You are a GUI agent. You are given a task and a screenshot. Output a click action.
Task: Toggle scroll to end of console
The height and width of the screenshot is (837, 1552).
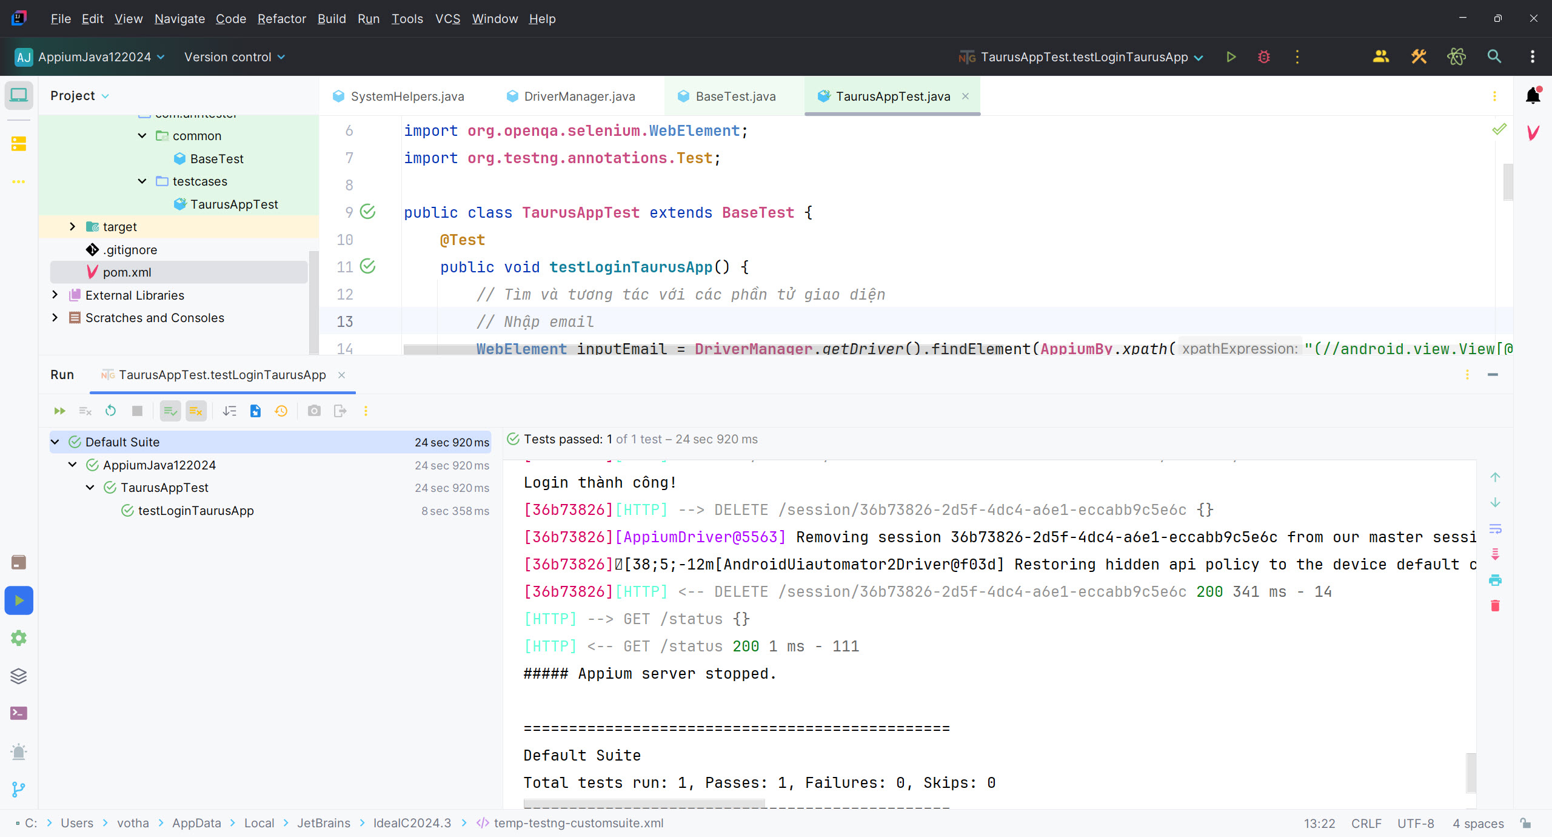[1495, 554]
